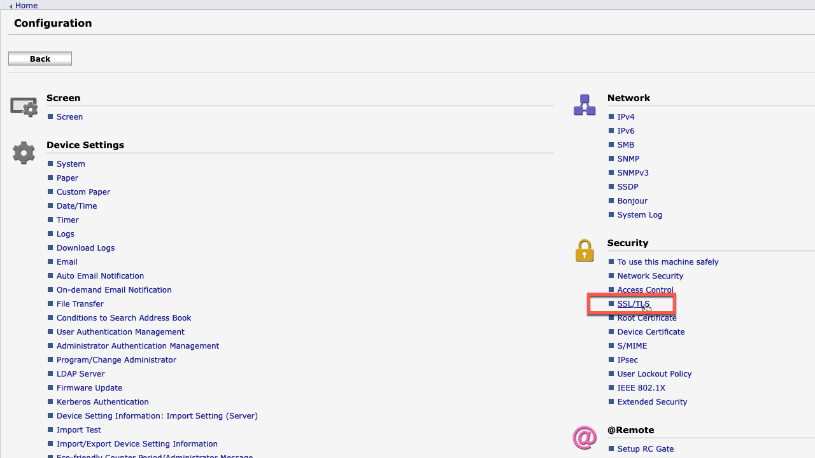Open Access Control settings
The image size is (815, 458).
(646, 290)
